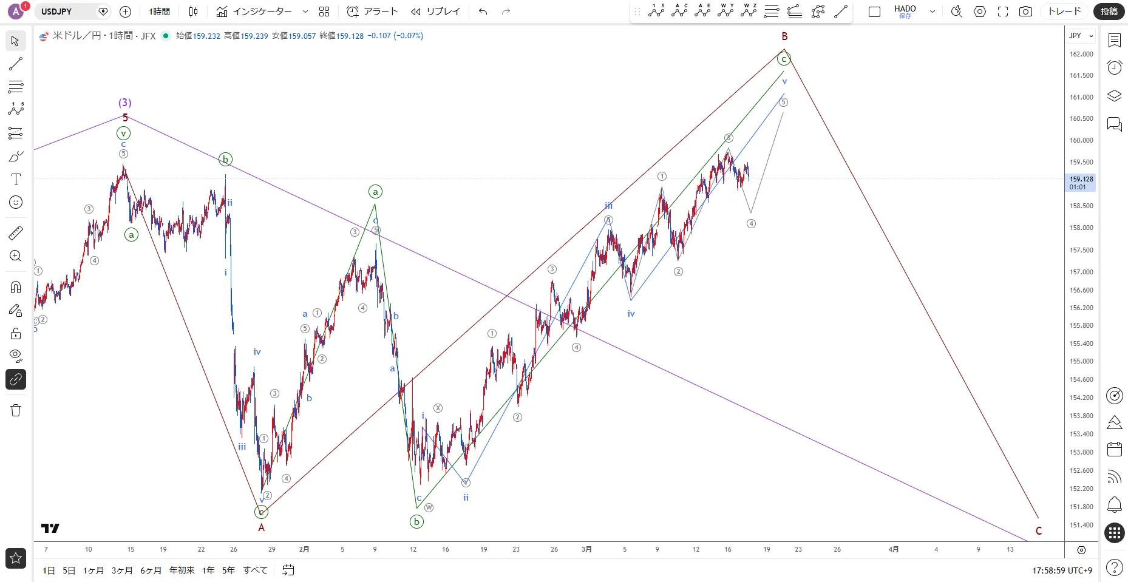1128x582 pixels.
Task: Toggle magnet mode for drawings
Action: coord(16,286)
